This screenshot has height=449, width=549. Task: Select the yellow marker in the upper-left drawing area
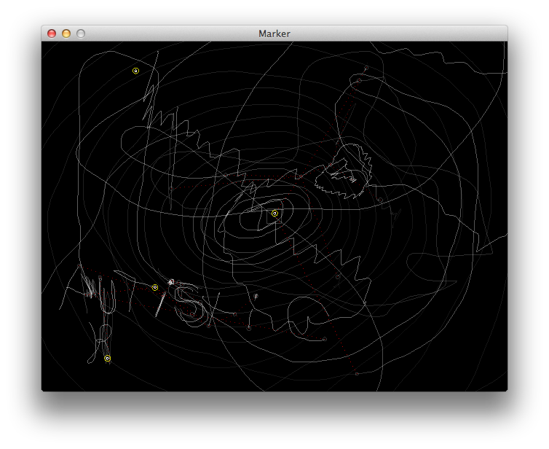pyautogui.click(x=135, y=71)
